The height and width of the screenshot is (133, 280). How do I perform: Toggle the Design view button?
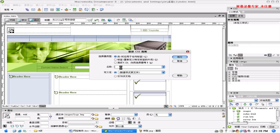34,20
